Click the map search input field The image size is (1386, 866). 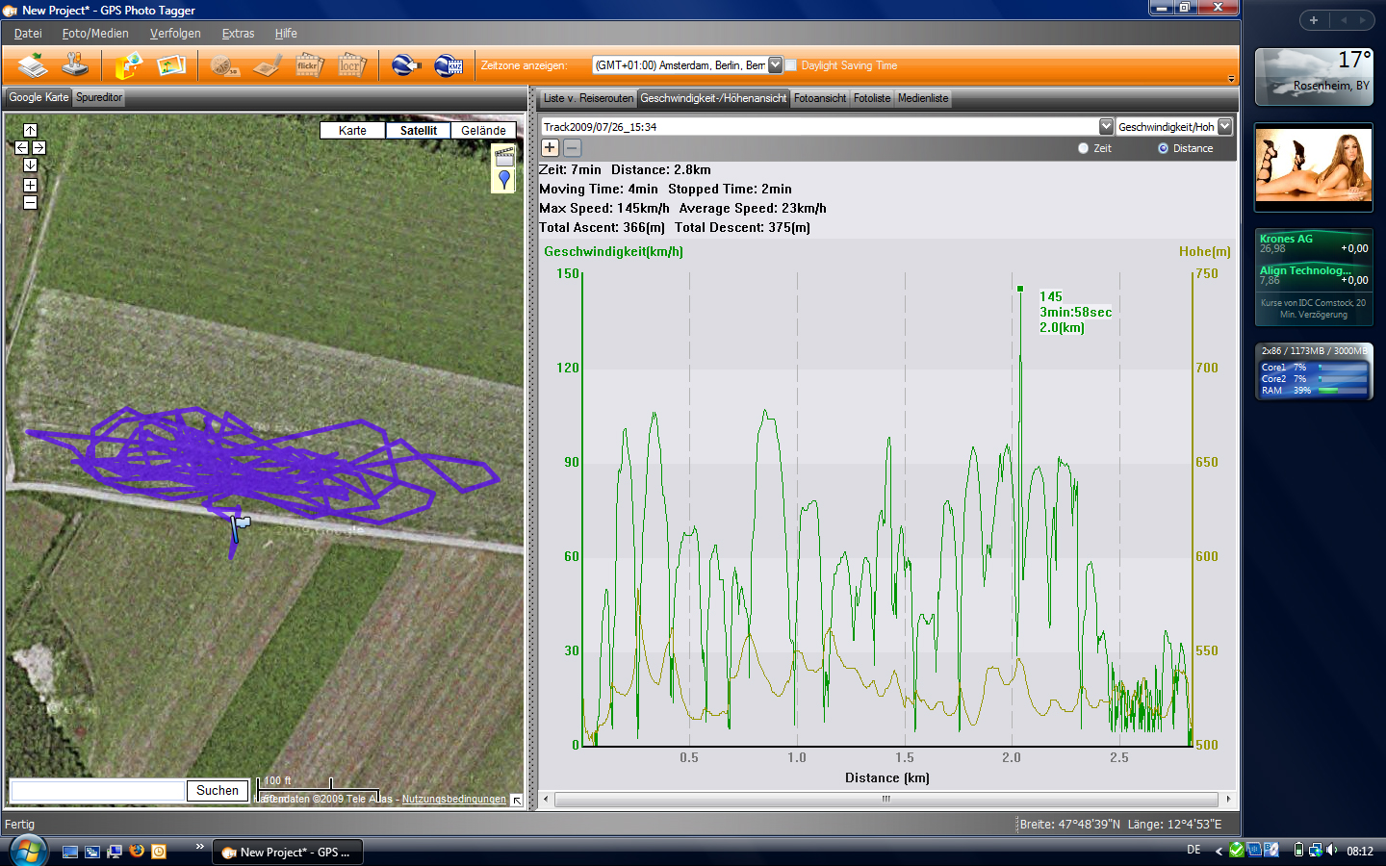point(97,790)
